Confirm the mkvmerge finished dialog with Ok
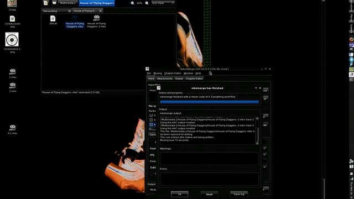The height and width of the screenshot is (199, 354). 179,194
